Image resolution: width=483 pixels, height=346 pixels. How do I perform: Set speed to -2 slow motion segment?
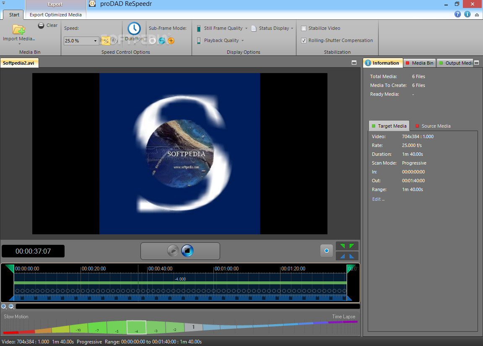[175, 328]
